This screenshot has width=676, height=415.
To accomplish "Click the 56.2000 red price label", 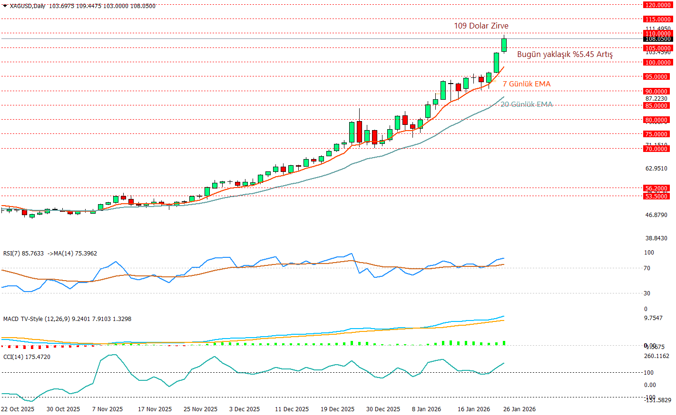I will [x=657, y=188].
